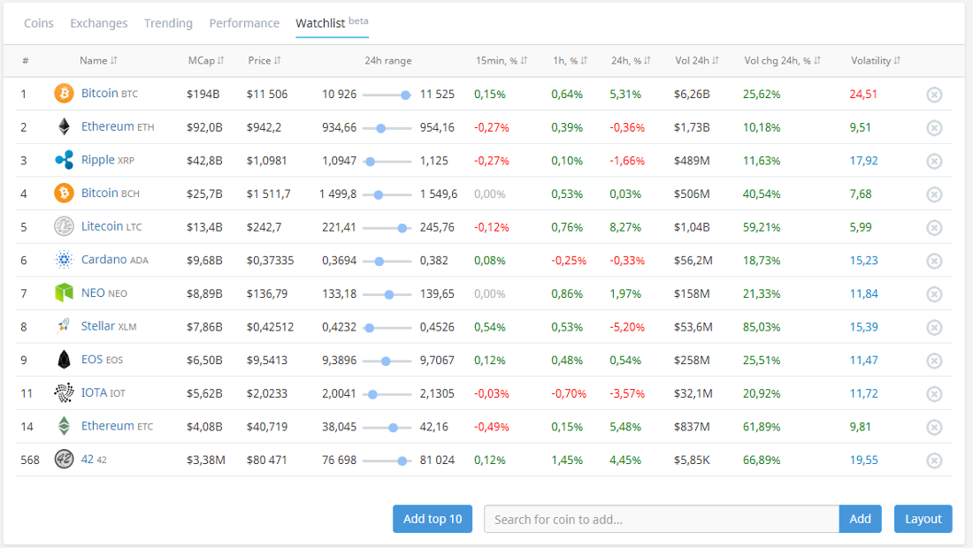Click the Ripple XRP logo icon

(64, 160)
